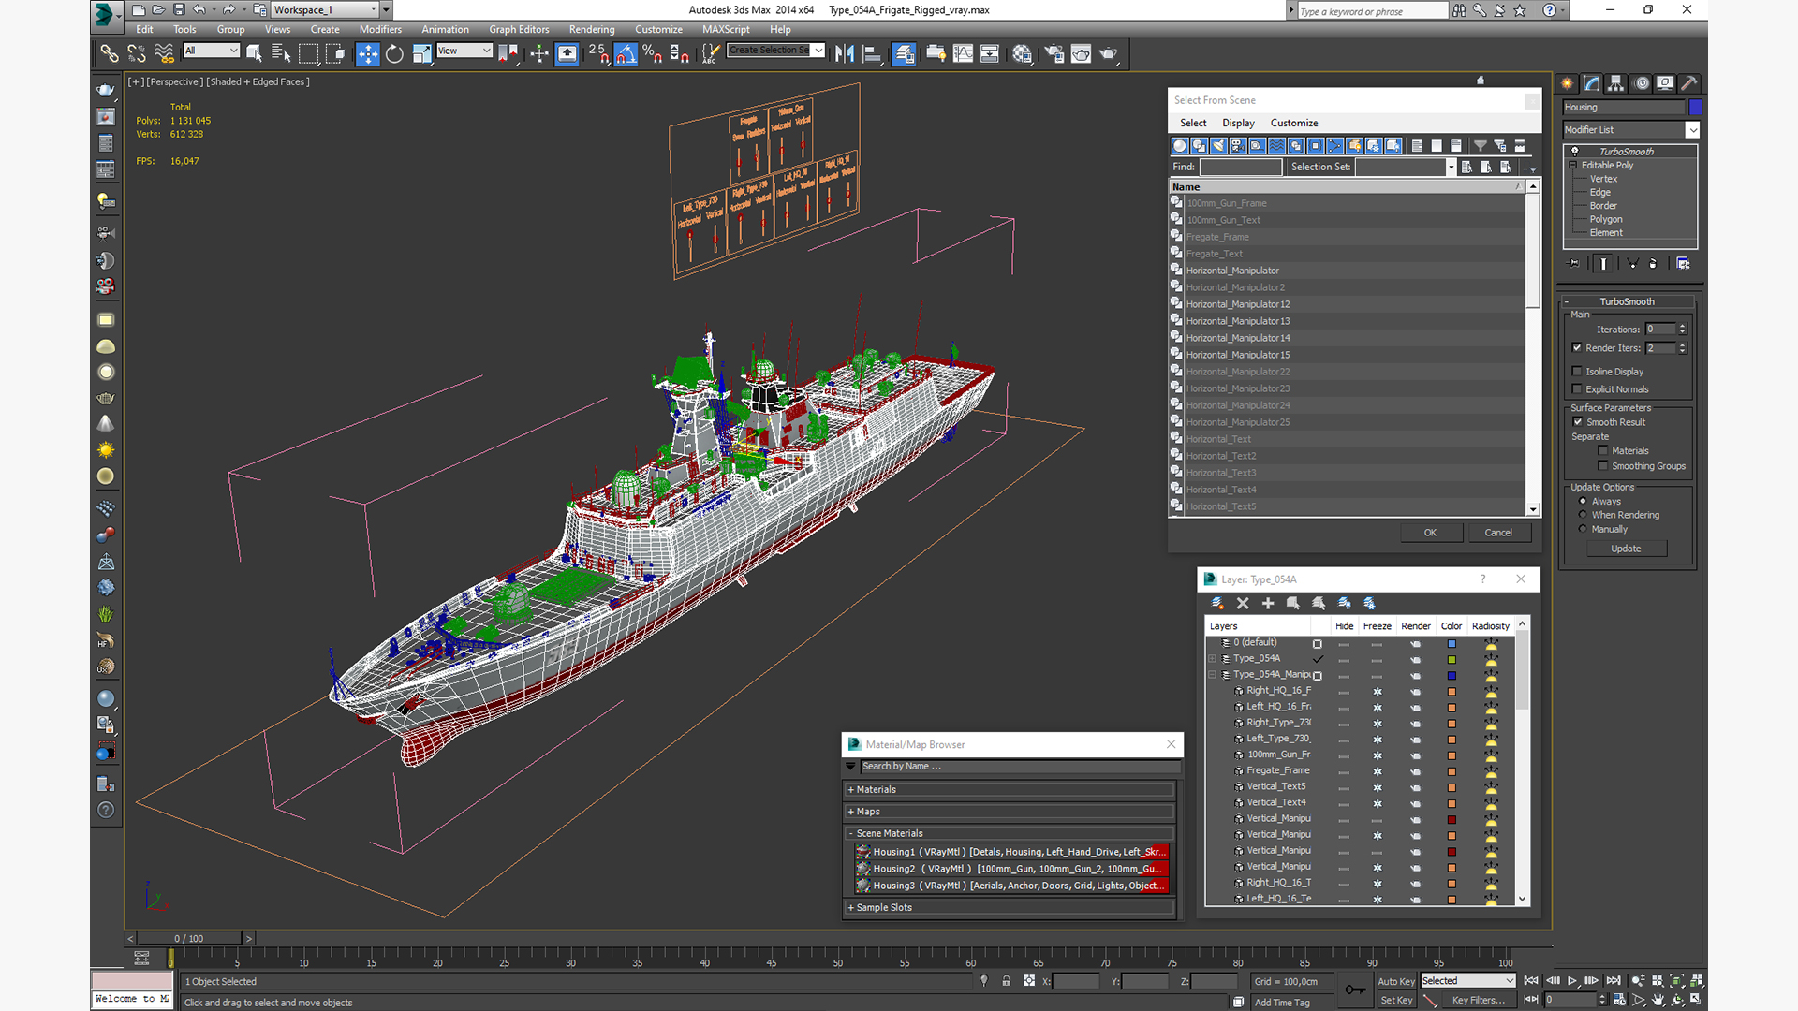Open the Rendering menu in menu bar

pyautogui.click(x=589, y=30)
